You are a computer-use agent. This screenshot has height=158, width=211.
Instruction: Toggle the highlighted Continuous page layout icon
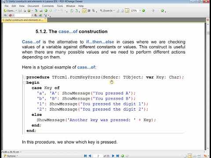(x=190, y=156)
